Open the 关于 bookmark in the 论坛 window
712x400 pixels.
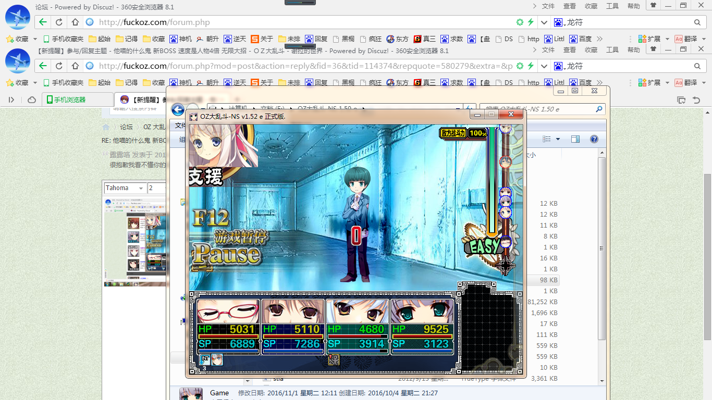[262, 39]
